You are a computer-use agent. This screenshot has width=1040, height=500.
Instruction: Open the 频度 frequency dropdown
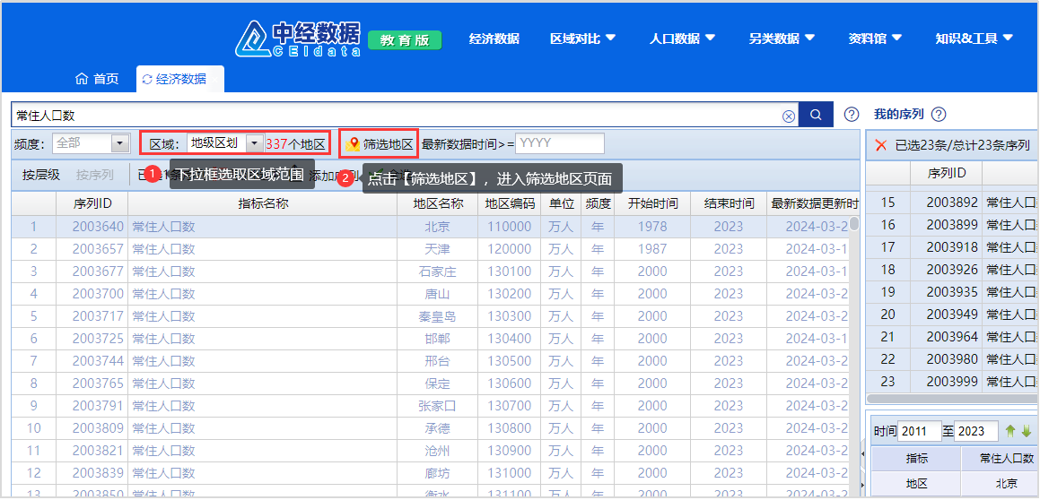[119, 143]
